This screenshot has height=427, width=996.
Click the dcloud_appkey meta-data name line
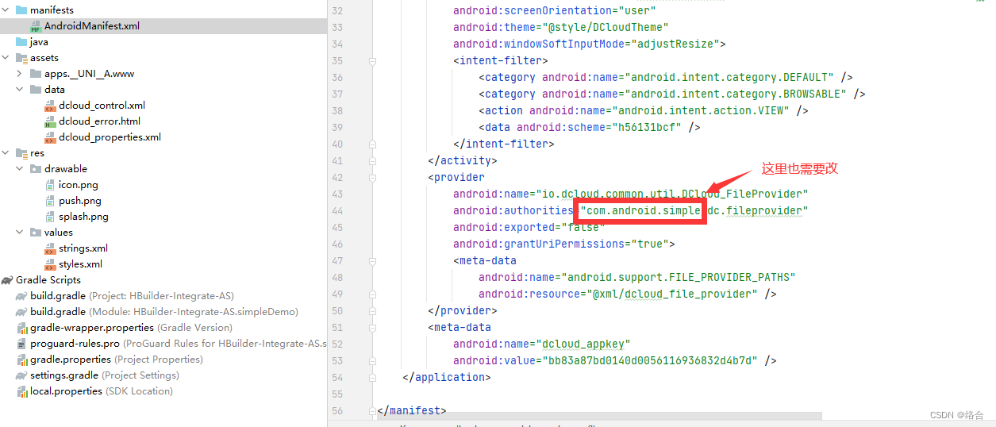542,344
